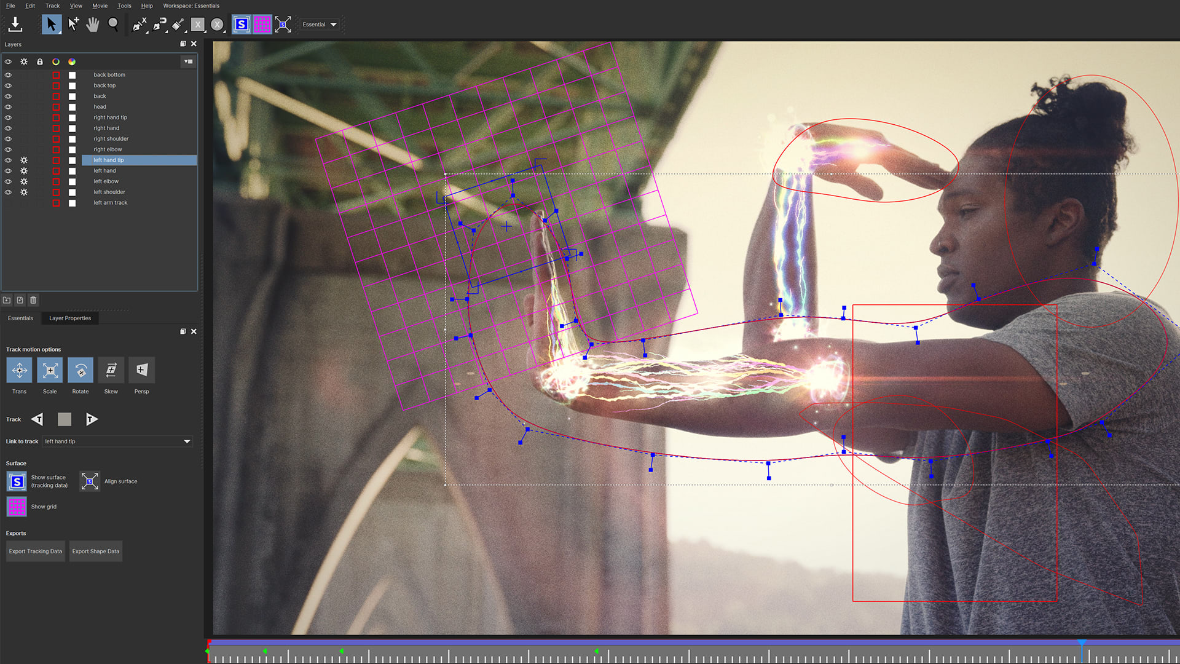Viewport: 1180px width, 664px height.
Task: Open the Track menu
Action: [x=53, y=6]
